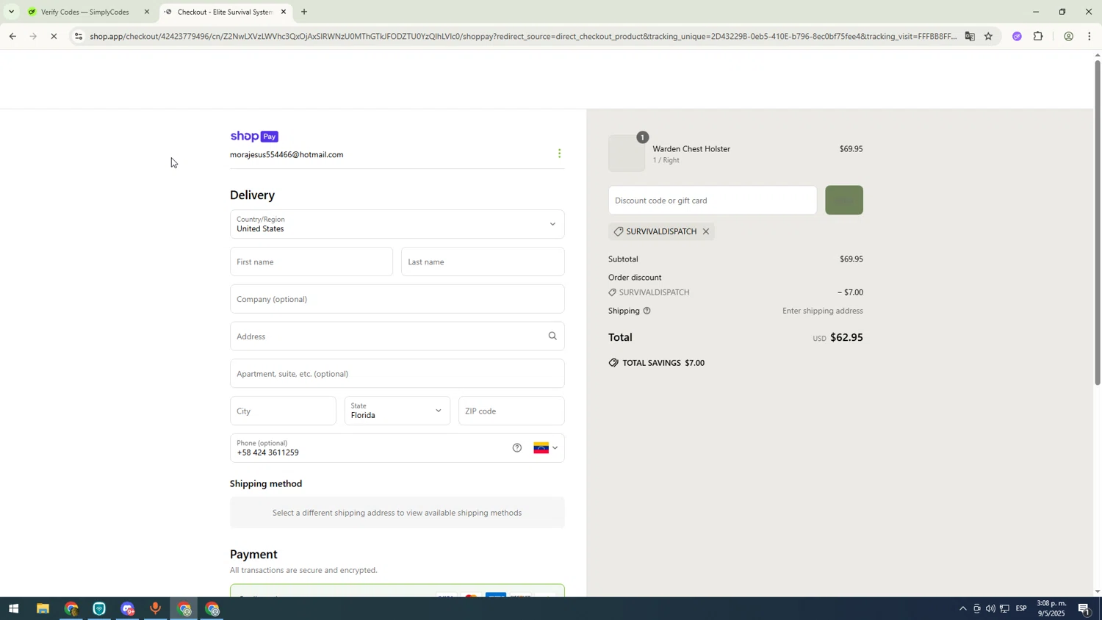The width and height of the screenshot is (1102, 620).
Task: Open File Explorer from the taskbar
Action: pyautogui.click(x=43, y=609)
